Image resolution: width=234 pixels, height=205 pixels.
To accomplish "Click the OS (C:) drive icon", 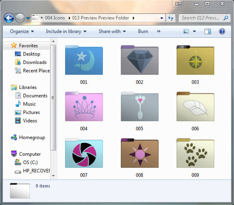I will (x=18, y=162).
